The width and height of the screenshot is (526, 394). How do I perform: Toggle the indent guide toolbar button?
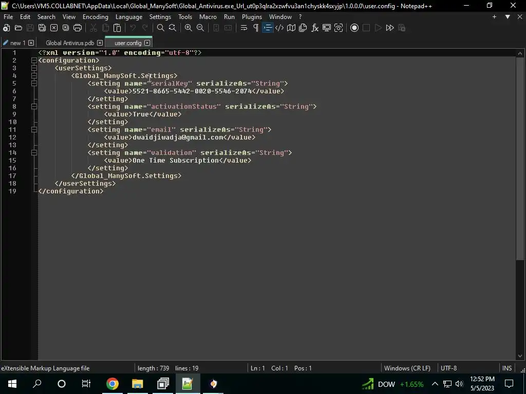point(267,28)
